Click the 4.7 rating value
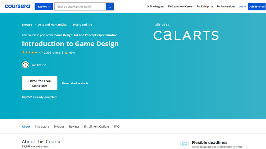Viewport: 266px width, 149px height. tap(41, 53)
